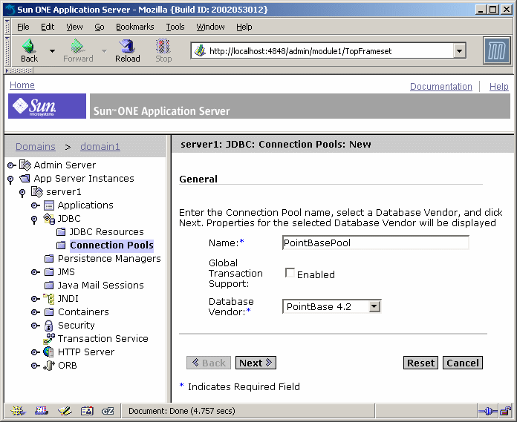Expand the Containers tree node
Screen dimensions: 517x422
coord(35,312)
